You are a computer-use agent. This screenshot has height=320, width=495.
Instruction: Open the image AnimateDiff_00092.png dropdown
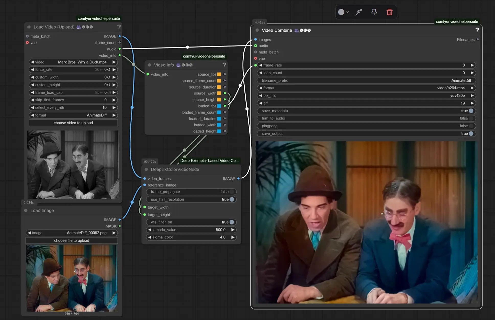[x=72, y=233]
